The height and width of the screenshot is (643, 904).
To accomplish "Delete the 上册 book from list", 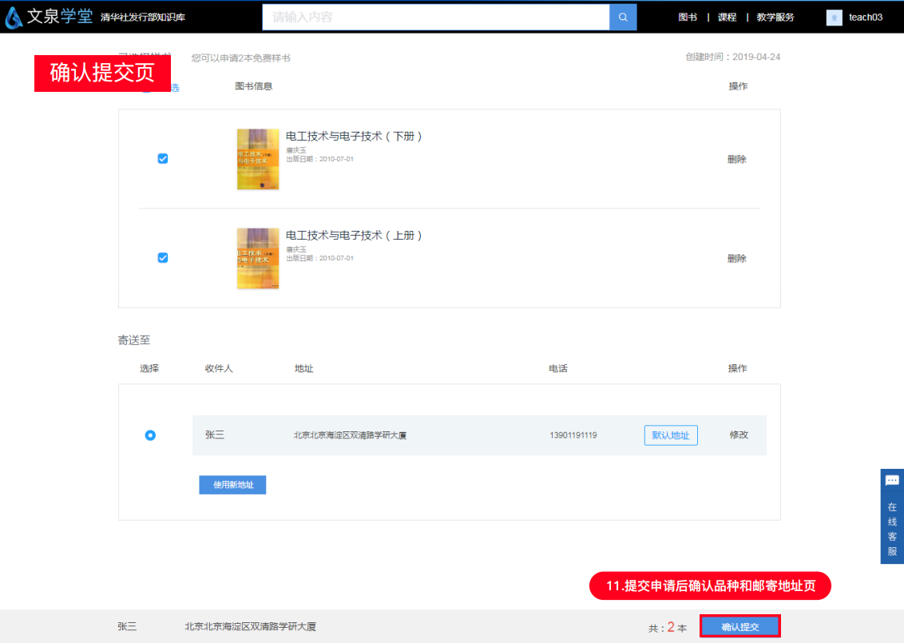I will 736,259.
